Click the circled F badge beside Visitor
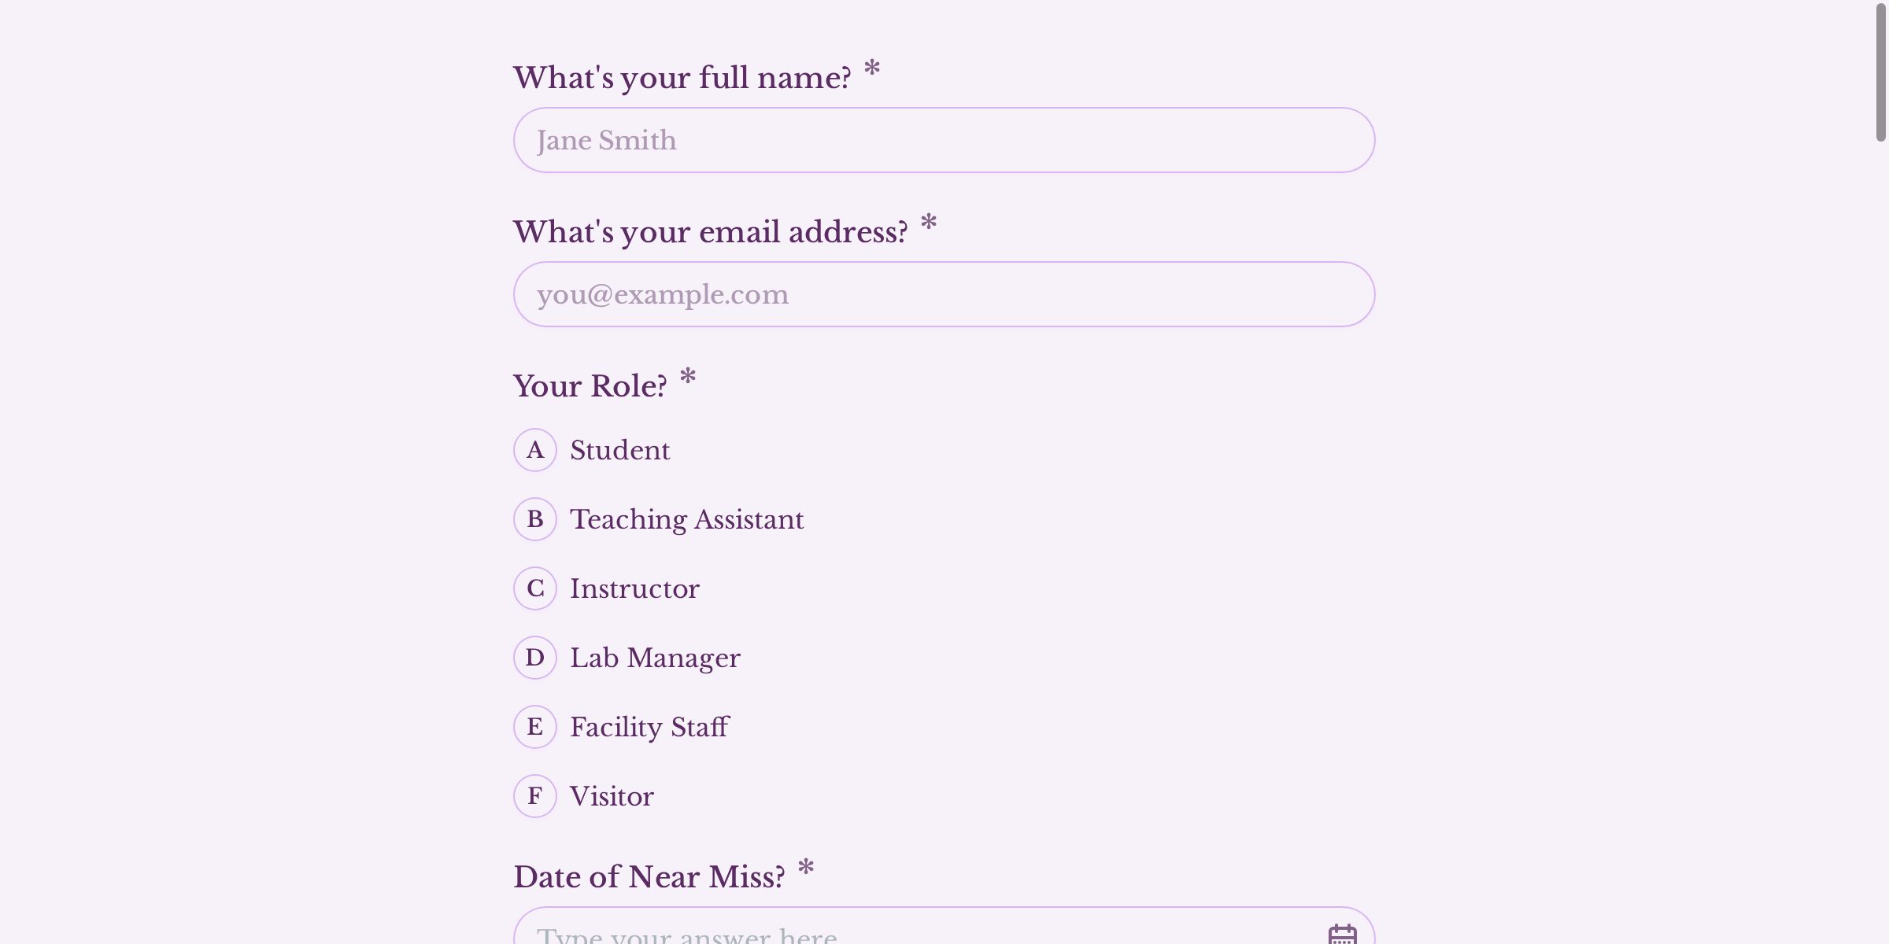1889x944 pixels. (x=535, y=796)
